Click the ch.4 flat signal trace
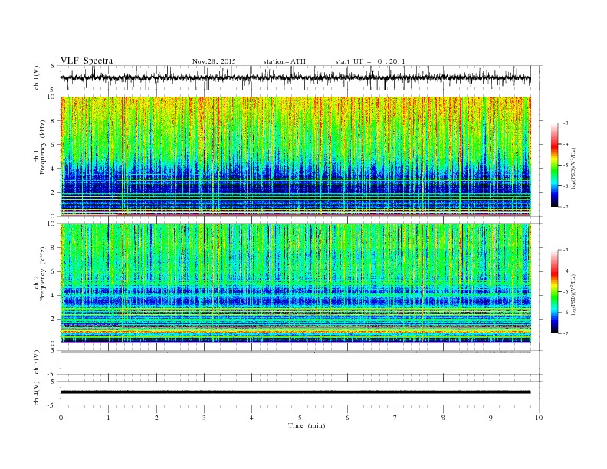Image resolution: width=607 pixels, height=469 pixels. [295, 392]
